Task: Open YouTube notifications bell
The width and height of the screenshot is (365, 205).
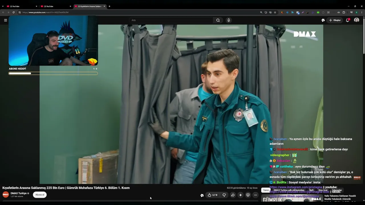Action: click(348, 20)
